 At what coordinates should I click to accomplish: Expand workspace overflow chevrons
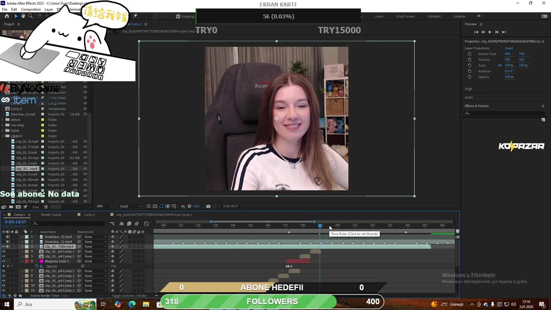pyautogui.click(x=479, y=16)
